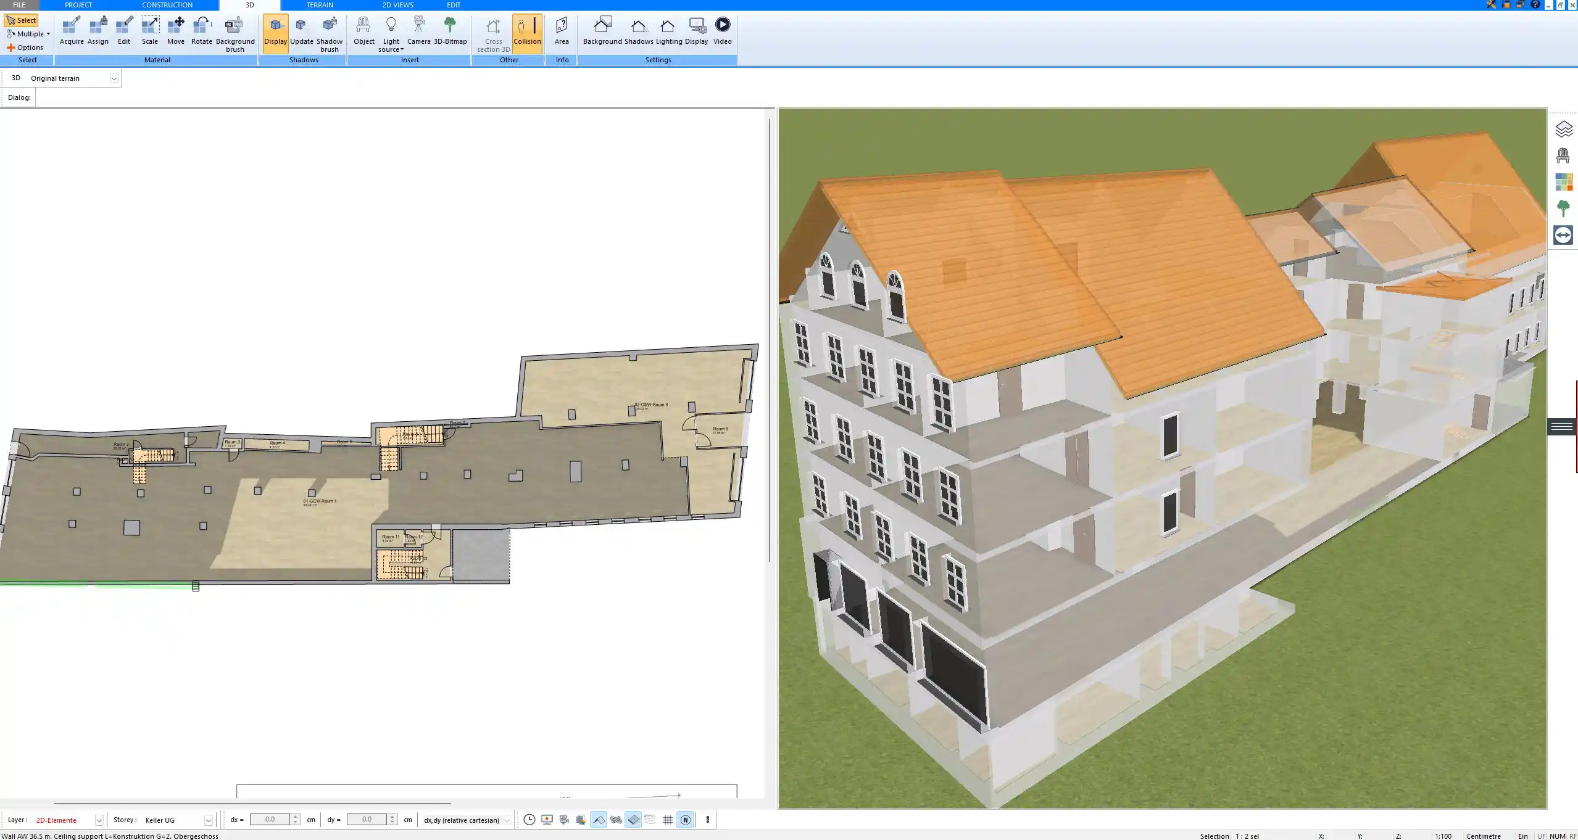Click the 2D plan vertical scrollbar
This screenshot has width=1578, height=840.
click(x=770, y=340)
